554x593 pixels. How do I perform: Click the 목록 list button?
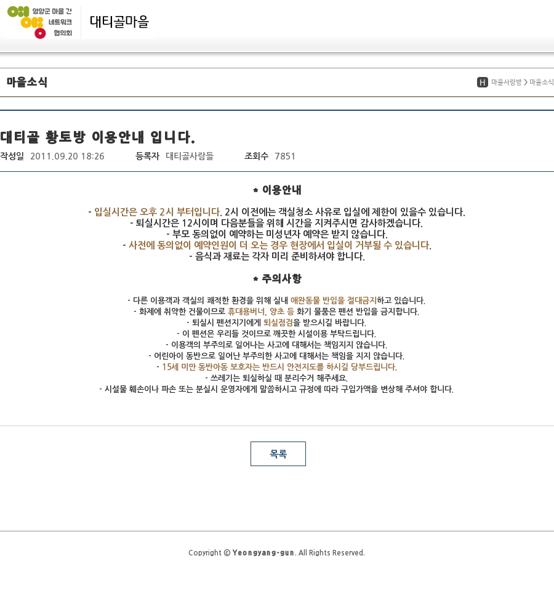[278, 454]
